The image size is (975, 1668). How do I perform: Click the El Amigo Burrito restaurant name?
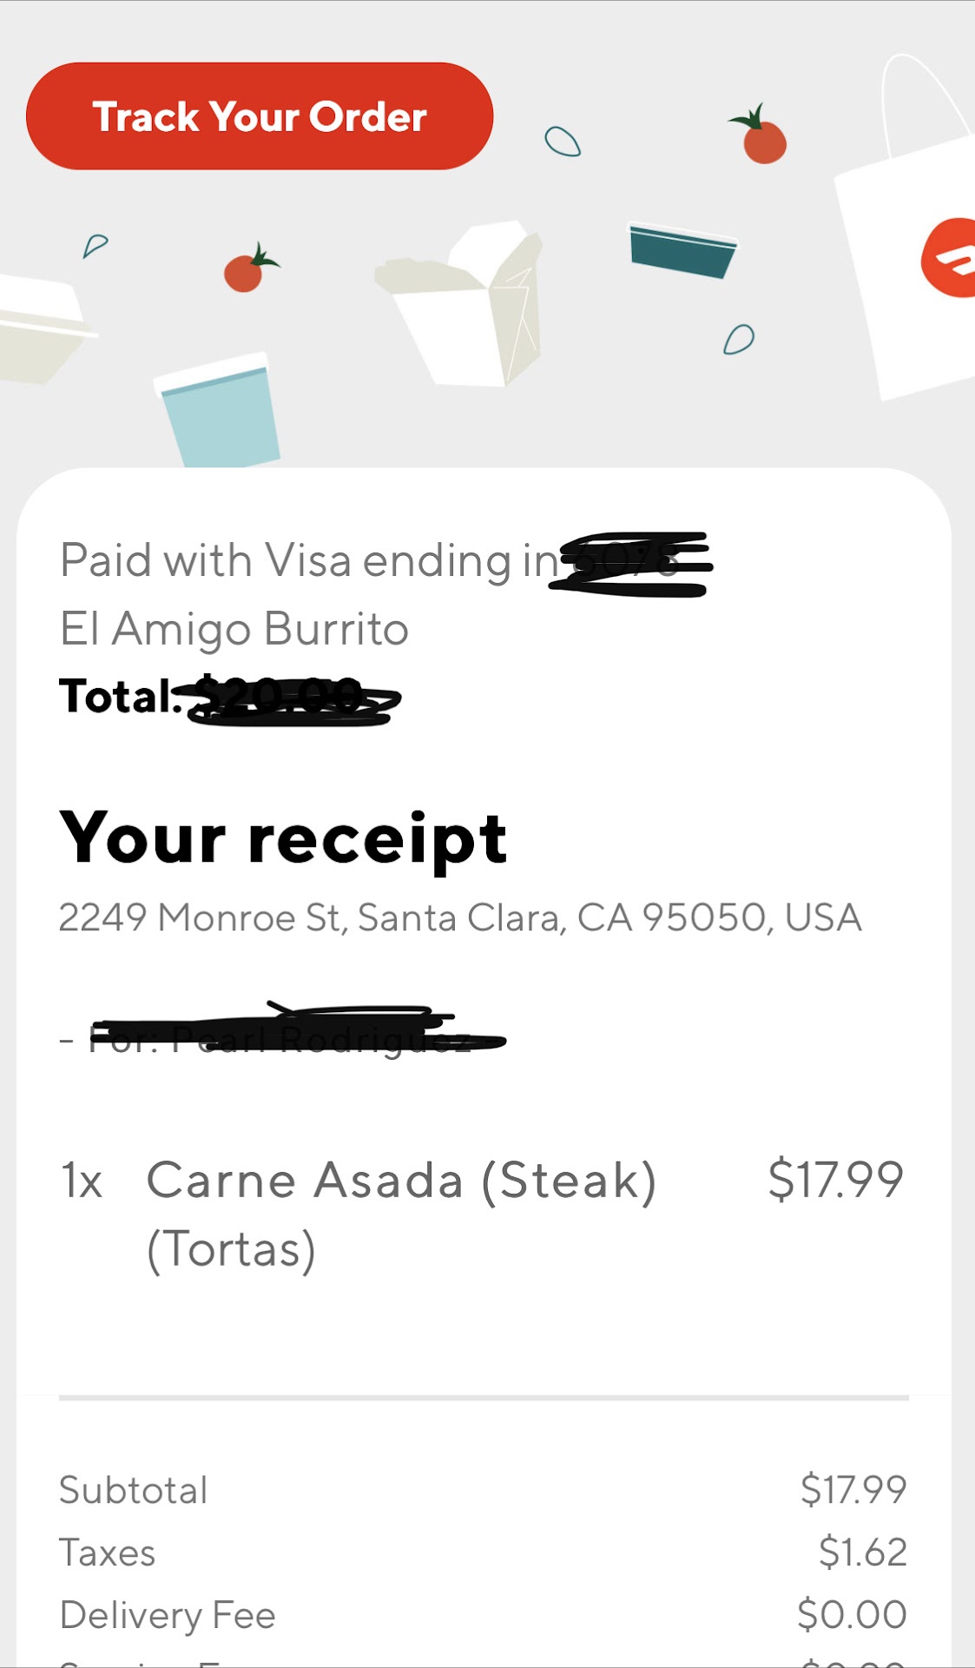click(x=234, y=629)
